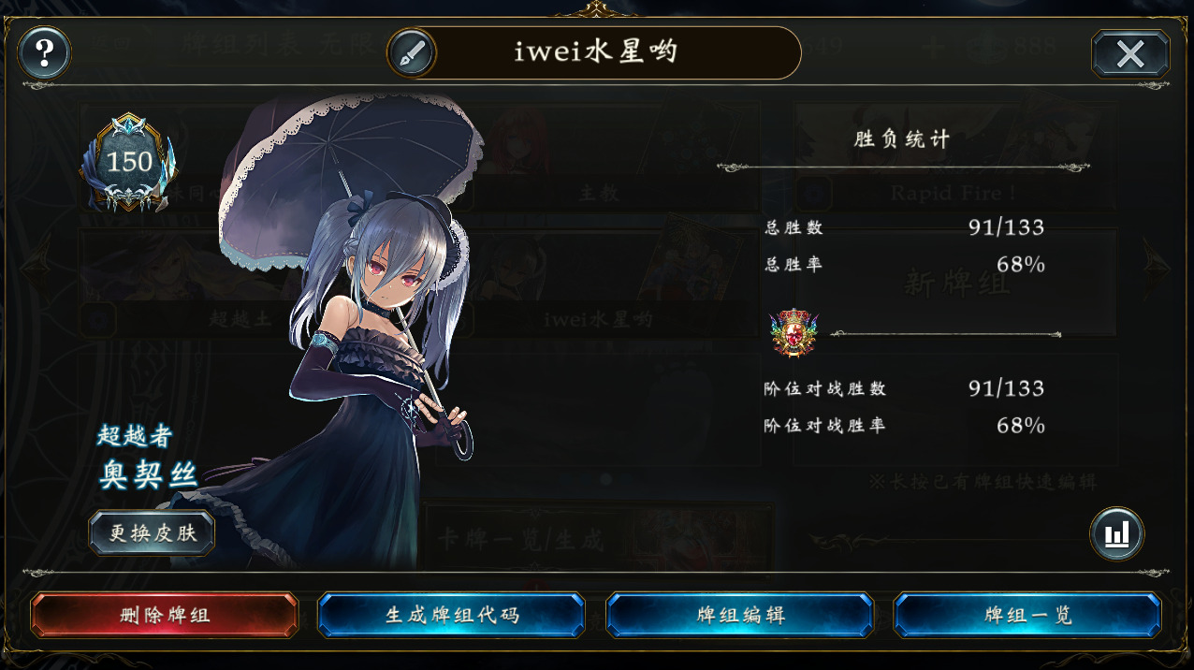Click the 超越者 class label
The image size is (1194, 670).
[x=136, y=436]
